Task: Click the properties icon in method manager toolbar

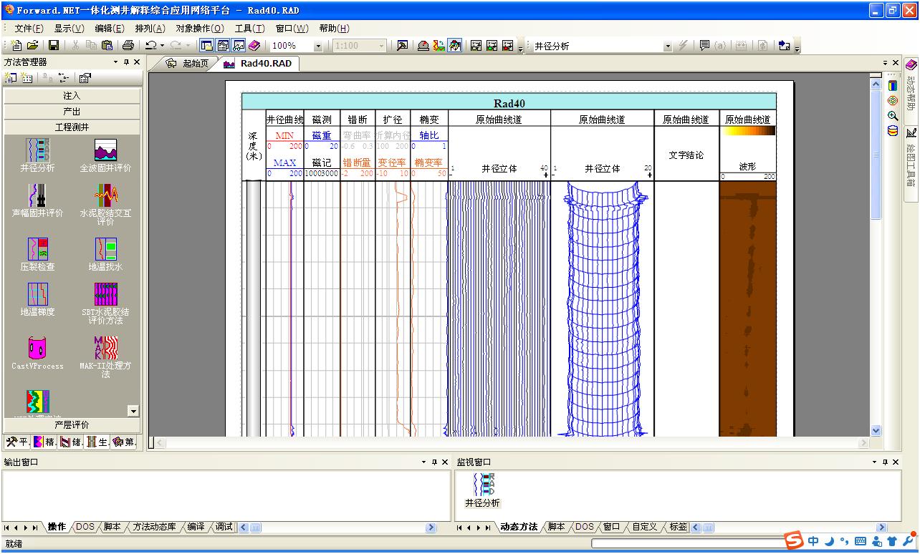Action: click(85, 78)
